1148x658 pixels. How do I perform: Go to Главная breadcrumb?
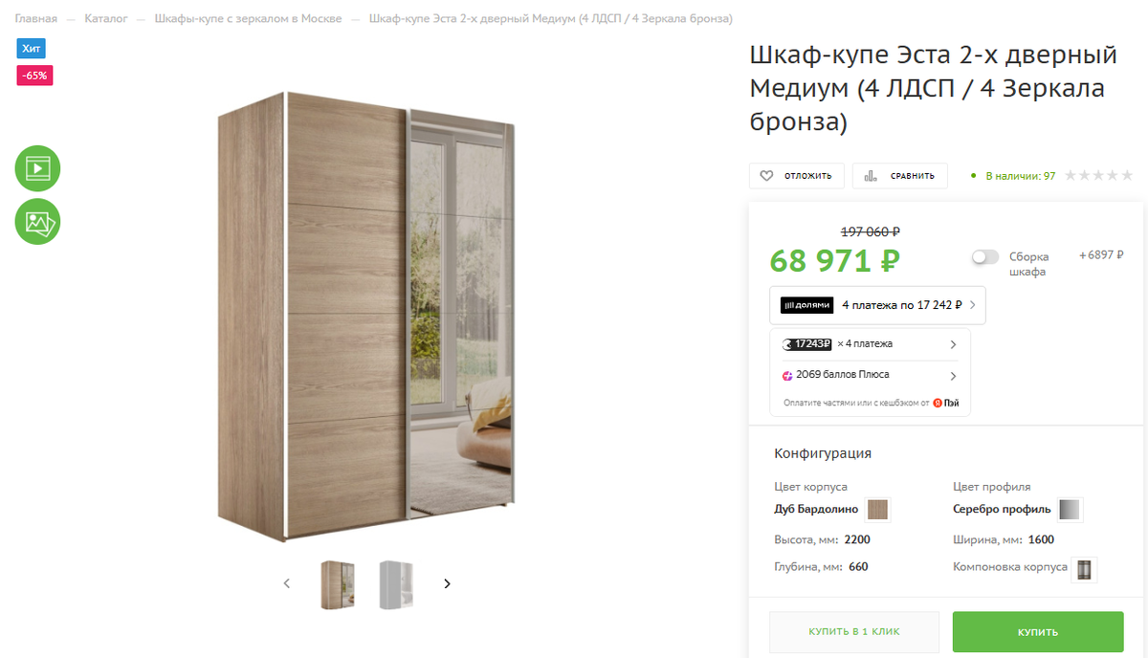36,19
